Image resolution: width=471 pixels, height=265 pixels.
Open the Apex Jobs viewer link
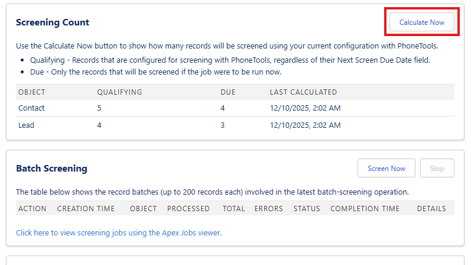(119, 233)
